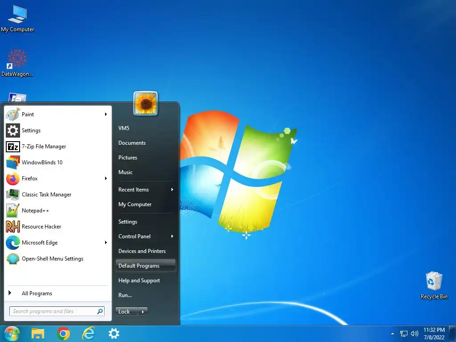This screenshot has width=456, height=342.
Task: Launch Notepad++ icon
Action: click(x=13, y=210)
